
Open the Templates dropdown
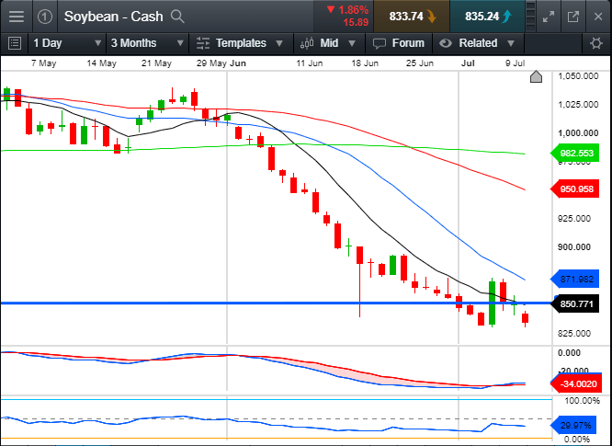coord(241,43)
